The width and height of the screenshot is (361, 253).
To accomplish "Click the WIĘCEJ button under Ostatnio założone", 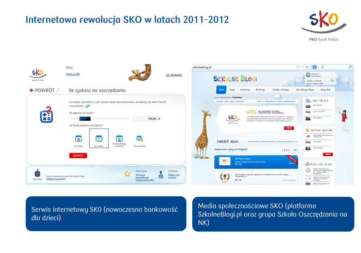I will click(x=328, y=155).
